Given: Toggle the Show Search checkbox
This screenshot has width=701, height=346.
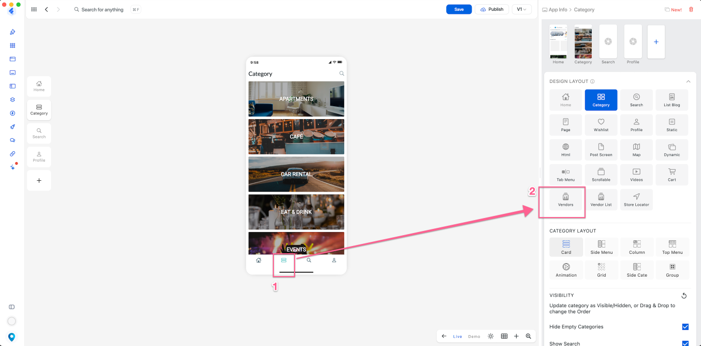Looking at the screenshot, I should click(685, 343).
